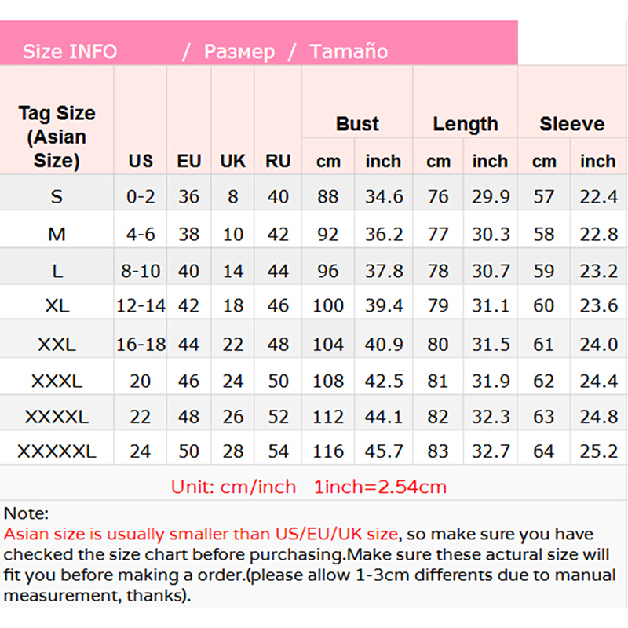Click the 29.9 inch length cell
The width and height of the screenshot is (628, 628).
491,197
